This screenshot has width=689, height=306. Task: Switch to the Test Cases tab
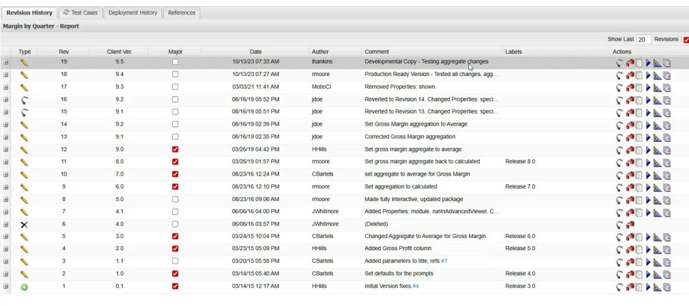point(81,13)
